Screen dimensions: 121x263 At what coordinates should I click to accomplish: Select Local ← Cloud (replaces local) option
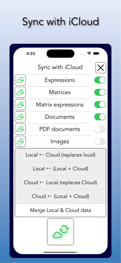60,155
